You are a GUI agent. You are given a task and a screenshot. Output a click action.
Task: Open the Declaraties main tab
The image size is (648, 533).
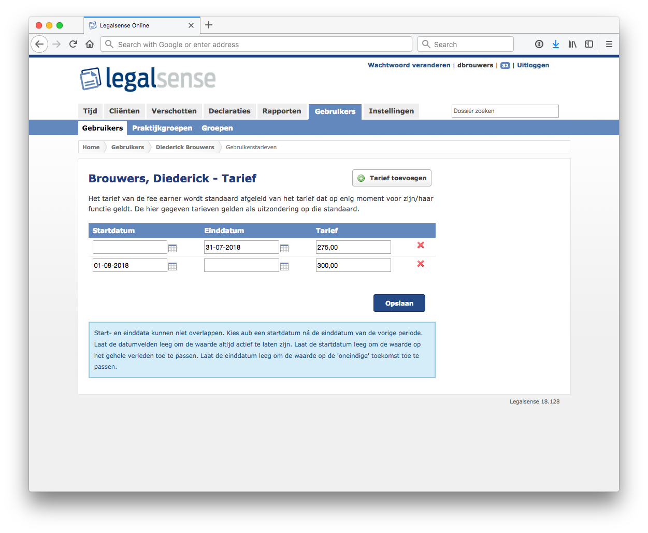click(x=229, y=111)
